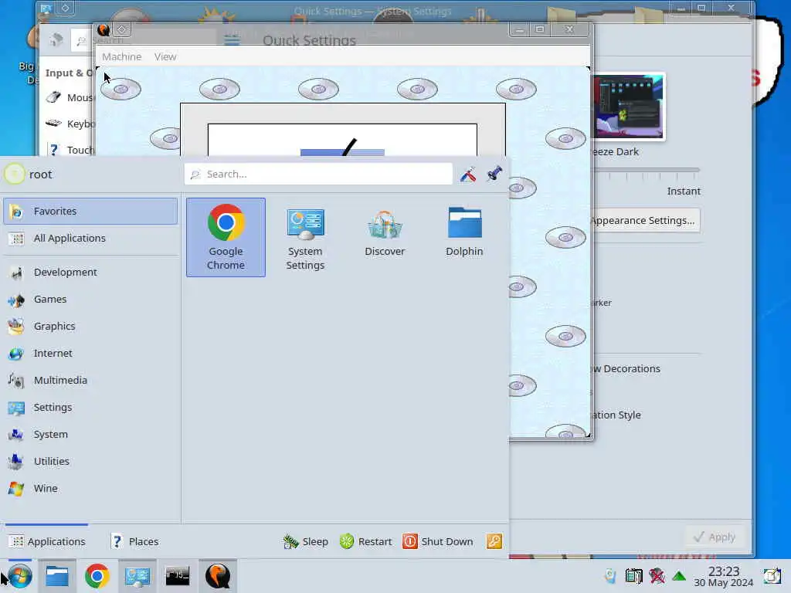Open the System category
The height and width of the screenshot is (593, 791).
[x=90, y=434]
